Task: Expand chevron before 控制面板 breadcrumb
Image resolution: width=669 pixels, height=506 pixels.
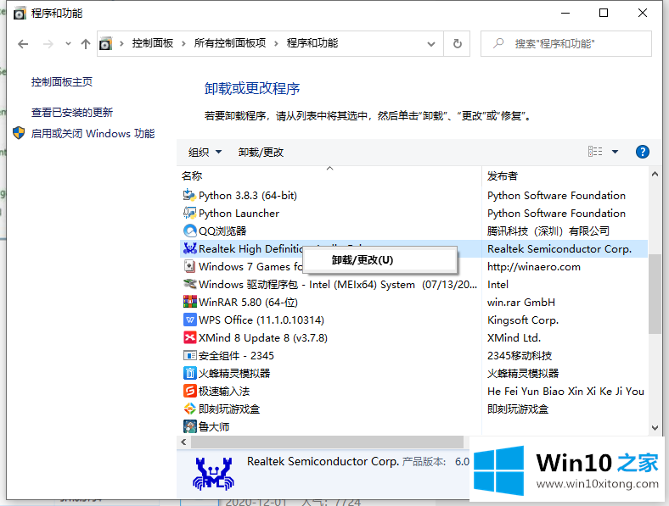Action: [x=121, y=43]
